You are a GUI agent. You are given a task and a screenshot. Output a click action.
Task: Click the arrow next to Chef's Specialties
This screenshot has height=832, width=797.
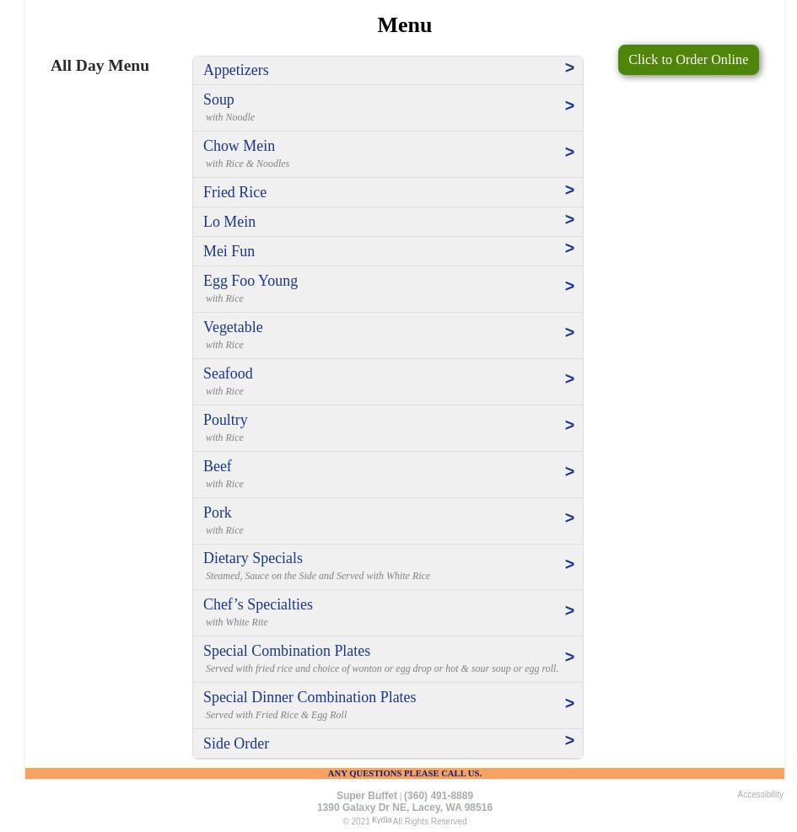tap(569, 611)
